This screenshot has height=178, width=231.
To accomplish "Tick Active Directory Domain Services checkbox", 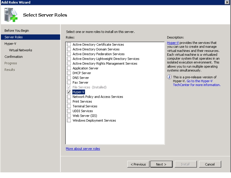I will (x=69, y=49).
